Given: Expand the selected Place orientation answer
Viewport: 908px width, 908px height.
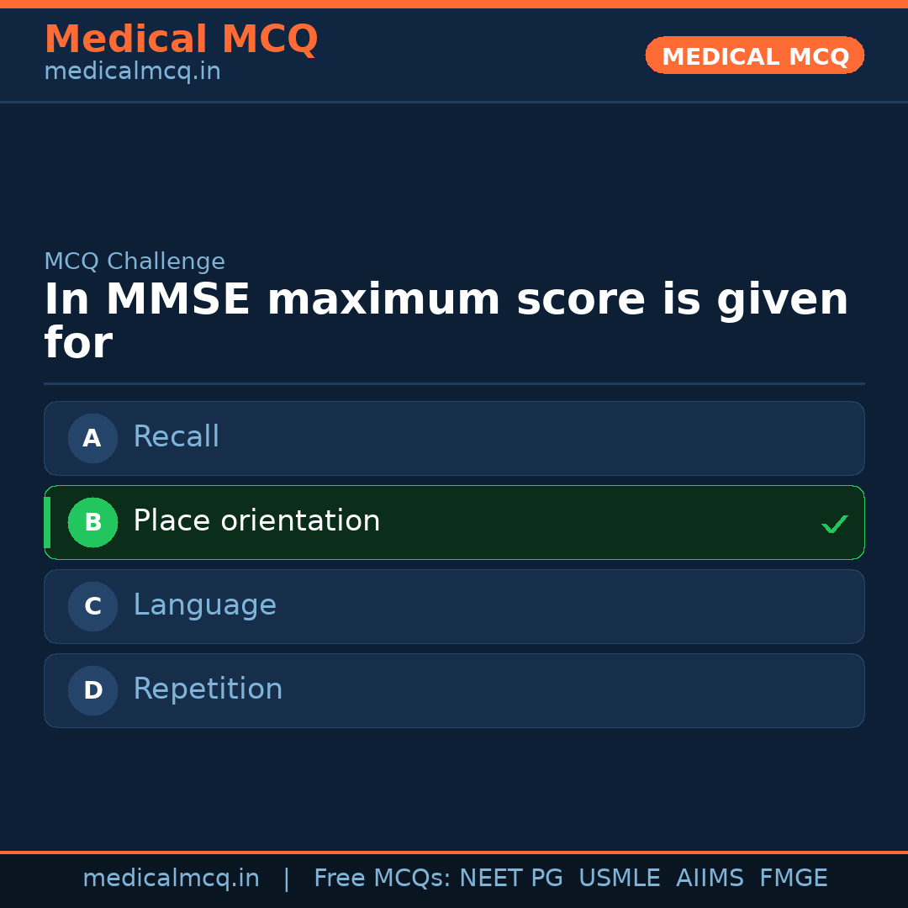Looking at the screenshot, I should click(x=454, y=522).
